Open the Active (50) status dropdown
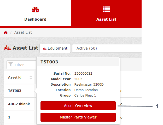Screen dimensions: 163x125 tap(107, 48)
